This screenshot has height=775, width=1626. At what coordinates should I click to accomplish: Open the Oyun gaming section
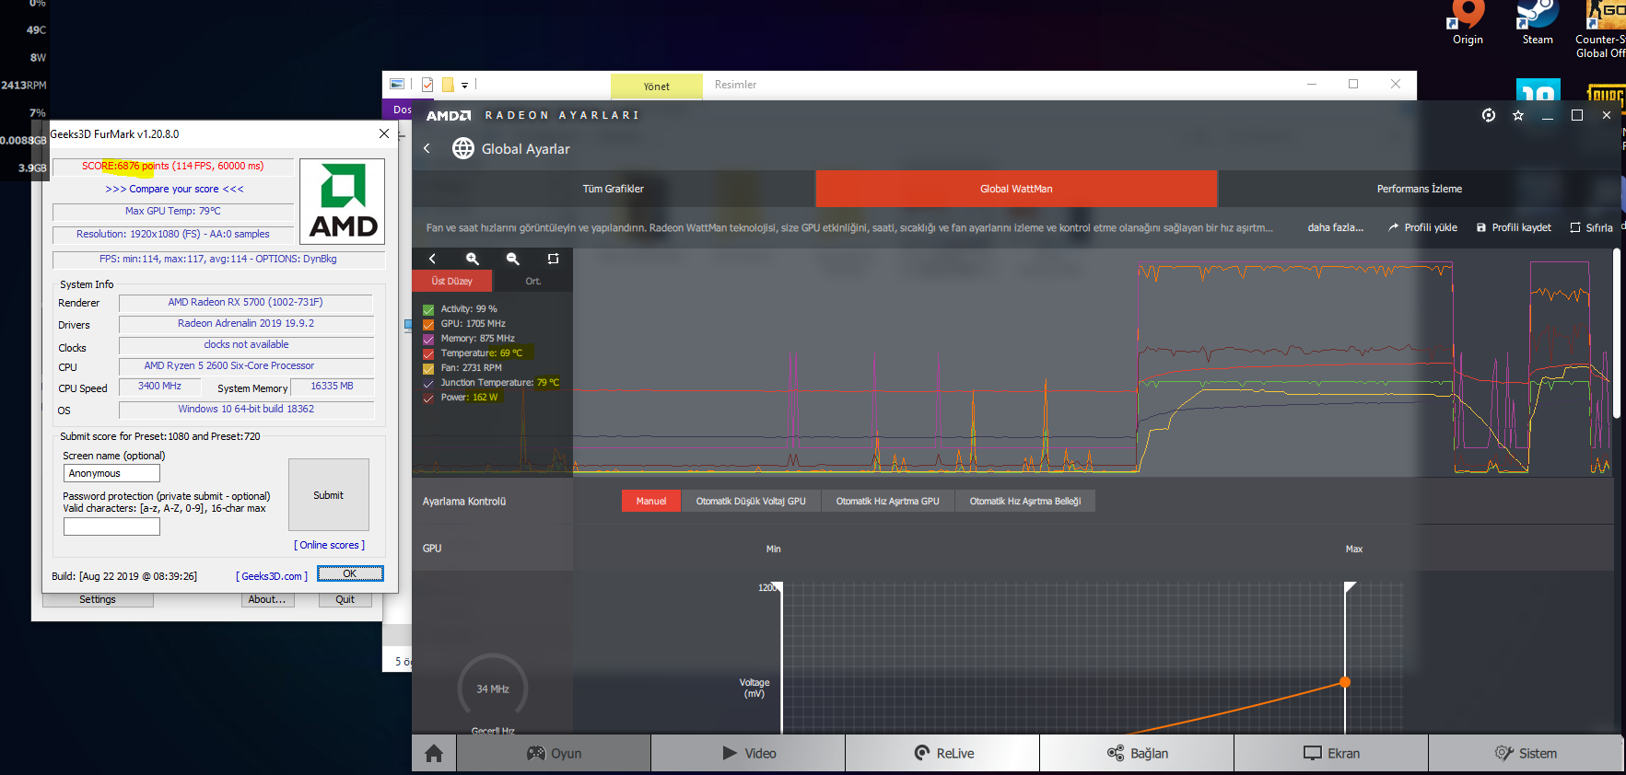pos(554,753)
